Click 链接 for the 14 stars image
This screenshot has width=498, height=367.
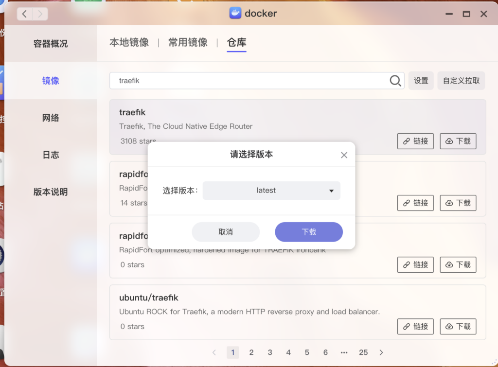click(x=415, y=203)
